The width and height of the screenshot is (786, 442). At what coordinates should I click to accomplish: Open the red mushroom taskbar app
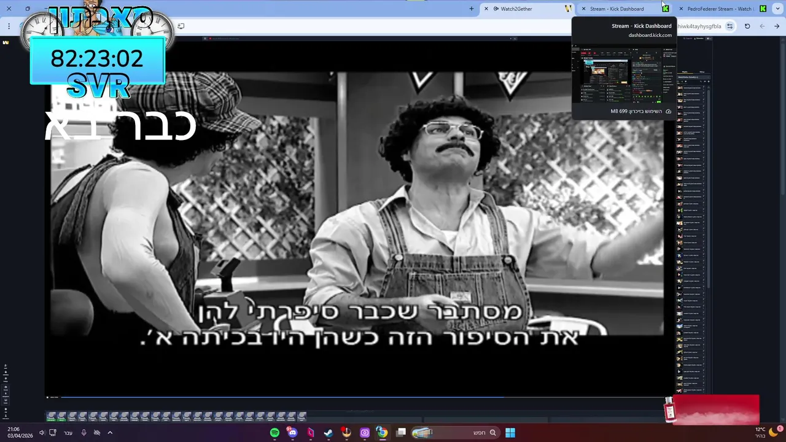tap(346, 433)
